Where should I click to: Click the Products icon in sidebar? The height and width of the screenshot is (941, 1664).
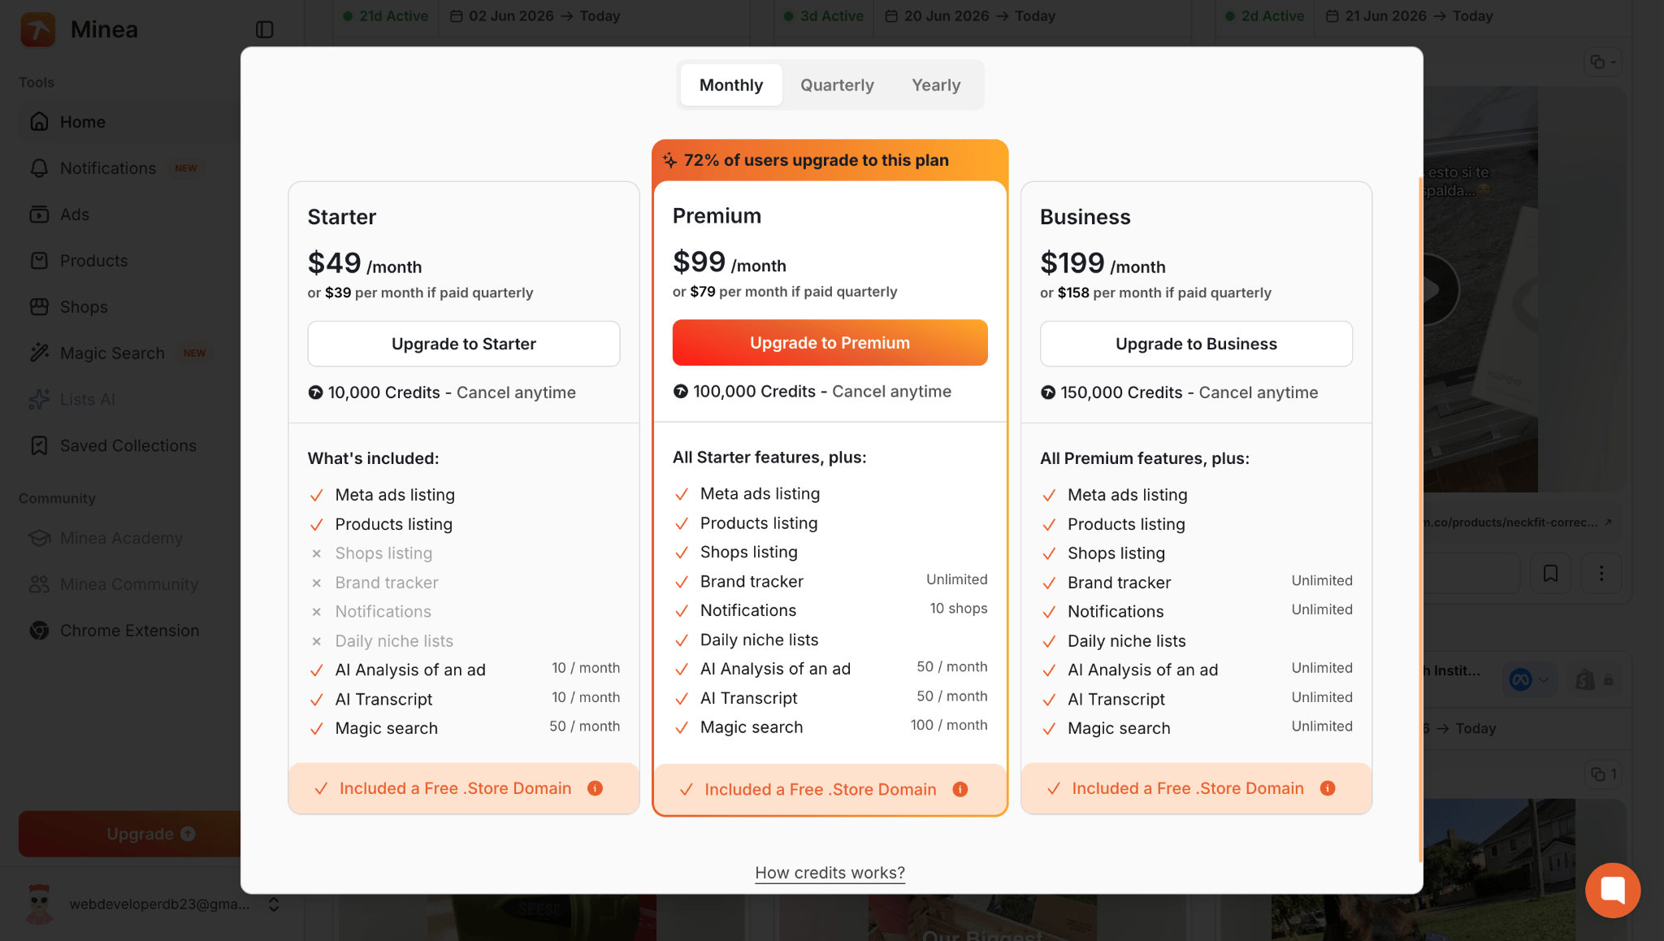click(x=39, y=261)
